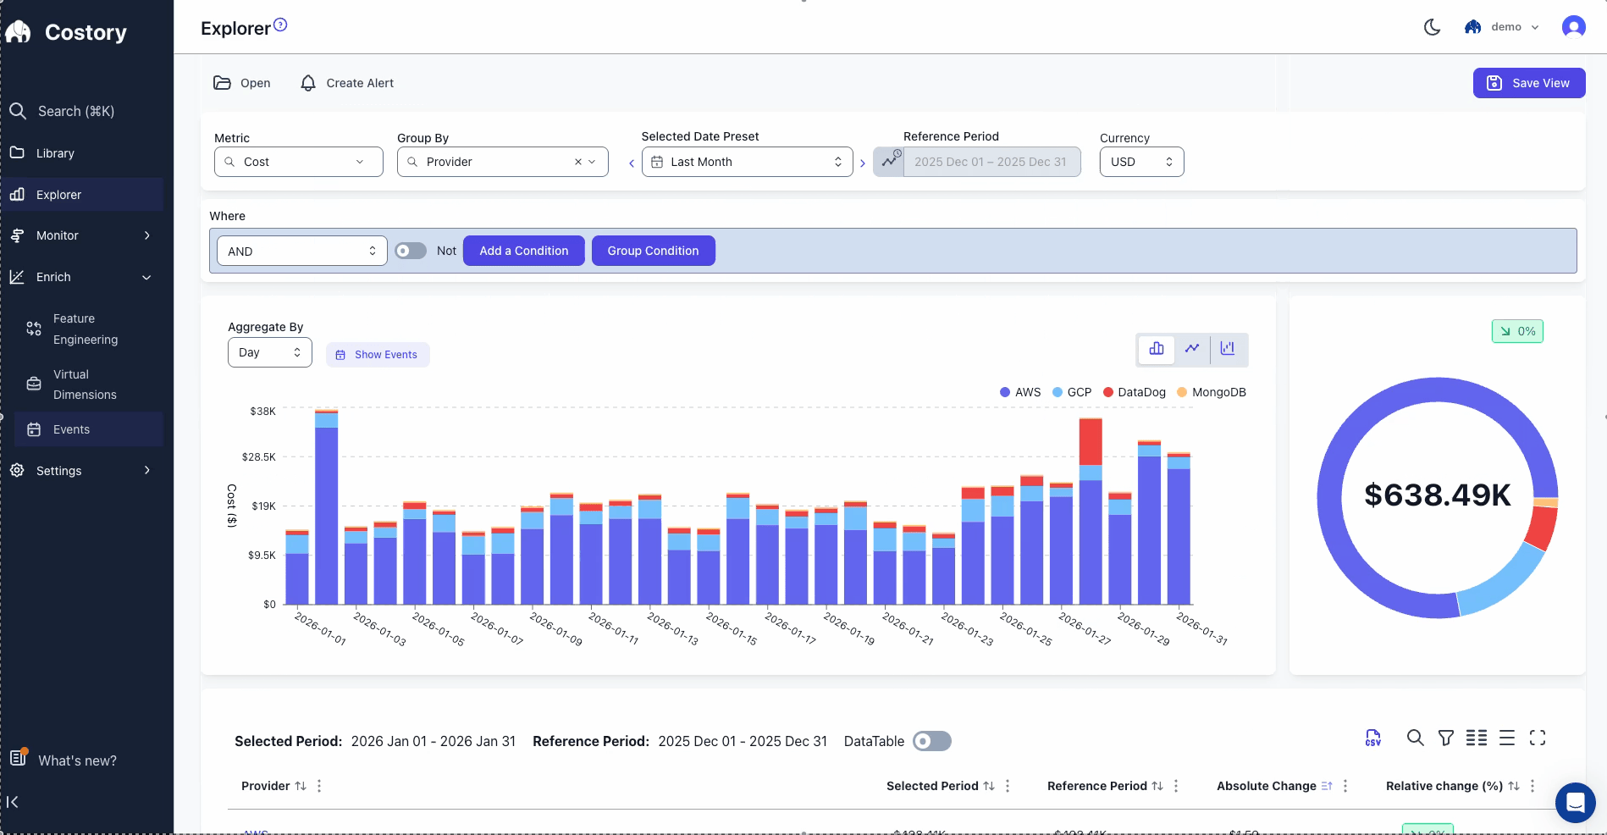Image resolution: width=1607 pixels, height=835 pixels.
Task: Open the table filter icon
Action: (1445, 738)
